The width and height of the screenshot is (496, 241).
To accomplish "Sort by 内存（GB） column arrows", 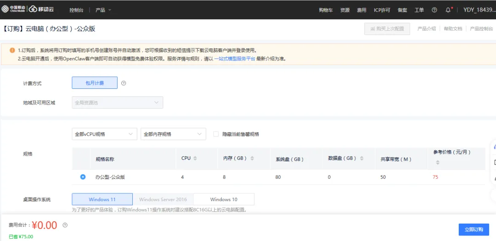I will tap(252, 159).
